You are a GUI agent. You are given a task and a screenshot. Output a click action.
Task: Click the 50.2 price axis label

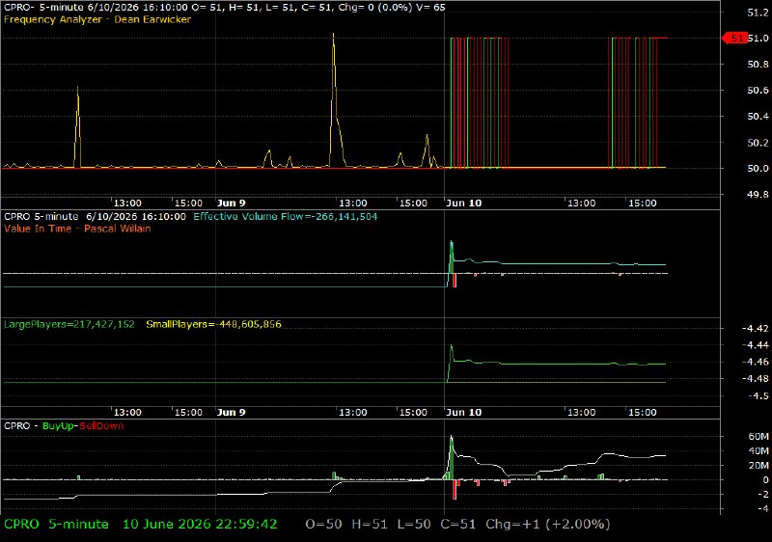pos(758,143)
